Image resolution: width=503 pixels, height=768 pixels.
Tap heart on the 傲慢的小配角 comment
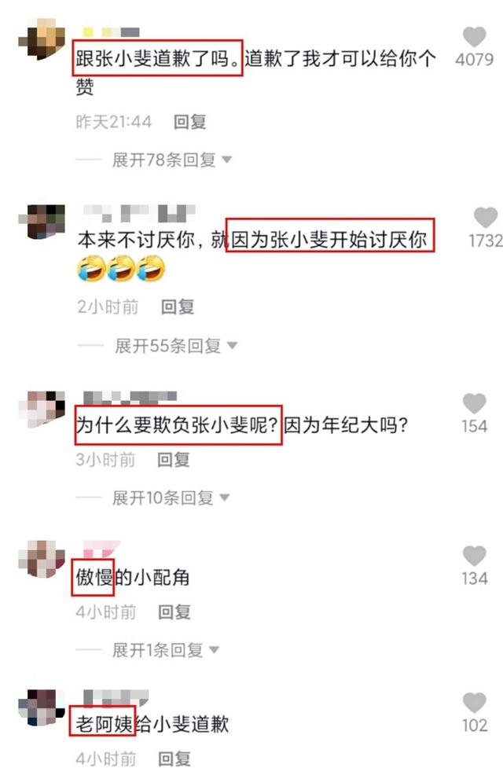pyautogui.click(x=474, y=556)
